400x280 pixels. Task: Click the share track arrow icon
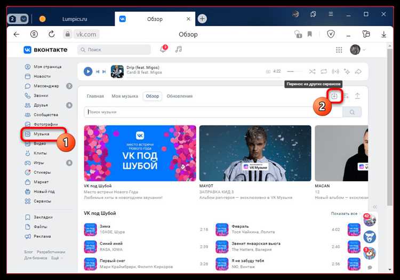358,71
